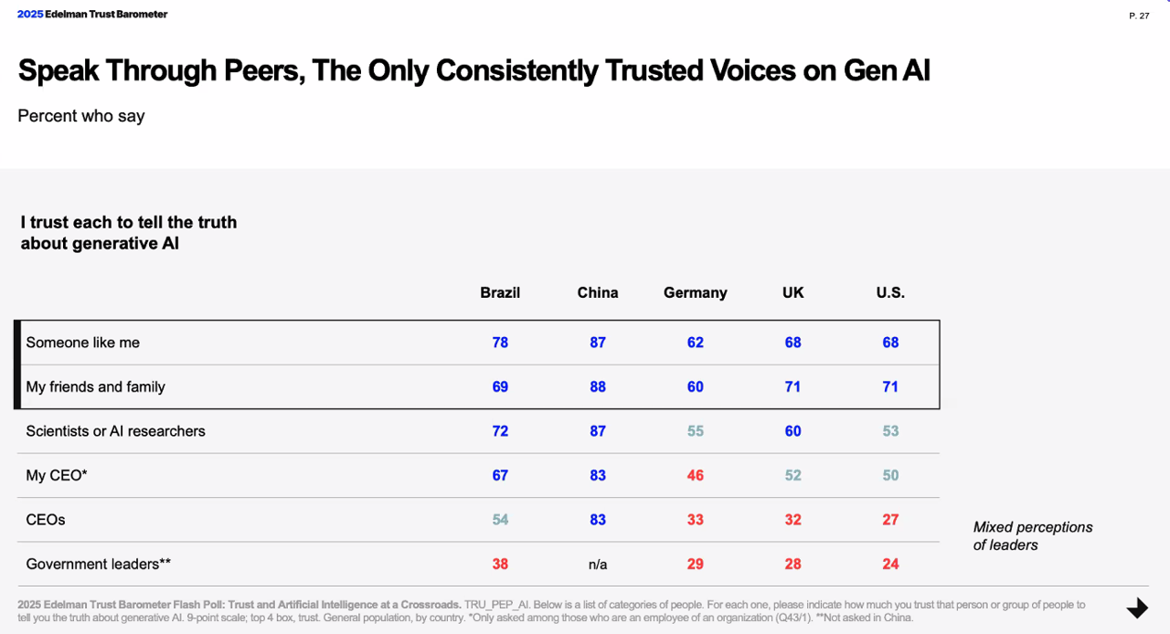This screenshot has height=634, width=1170.
Task: Select the Brazil column header
Action: point(500,293)
